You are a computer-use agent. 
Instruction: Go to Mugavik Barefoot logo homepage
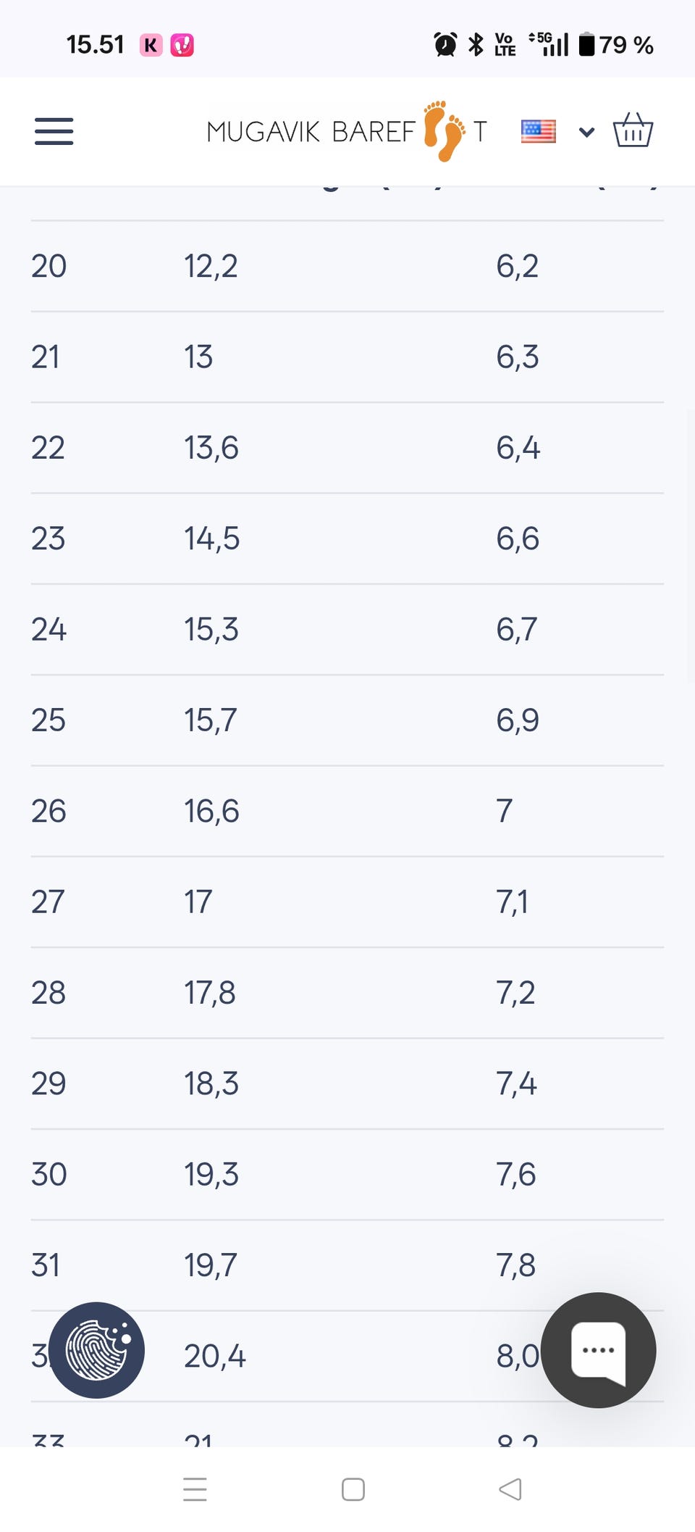(x=347, y=131)
